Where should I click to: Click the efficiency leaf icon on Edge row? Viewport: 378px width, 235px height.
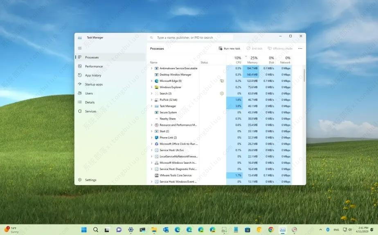222,81
